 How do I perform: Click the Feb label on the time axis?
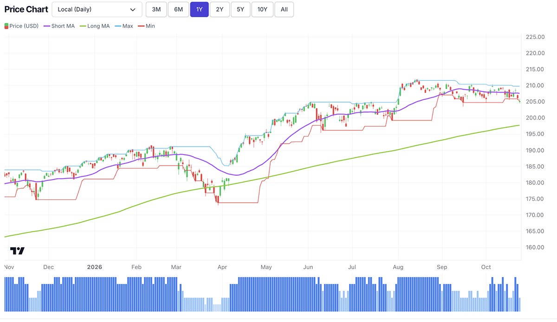(x=136, y=267)
